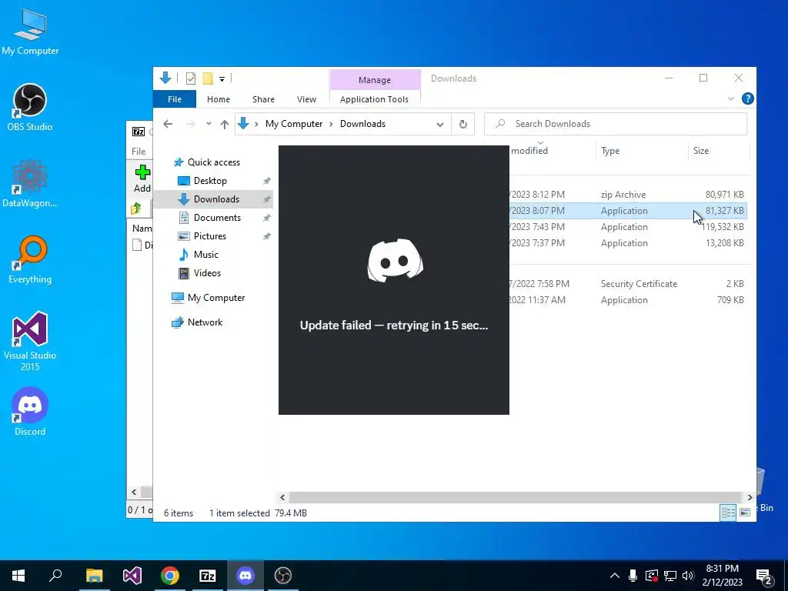Select the Security Certificate file row
The image size is (788, 591).
(x=628, y=284)
